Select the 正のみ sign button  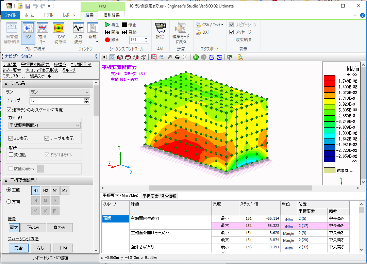33,228
